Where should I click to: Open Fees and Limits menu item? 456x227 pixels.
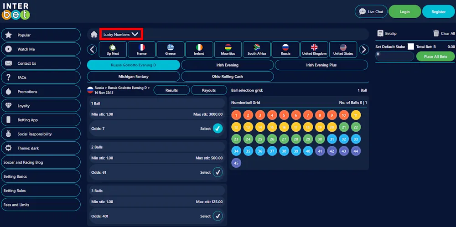(x=41, y=205)
